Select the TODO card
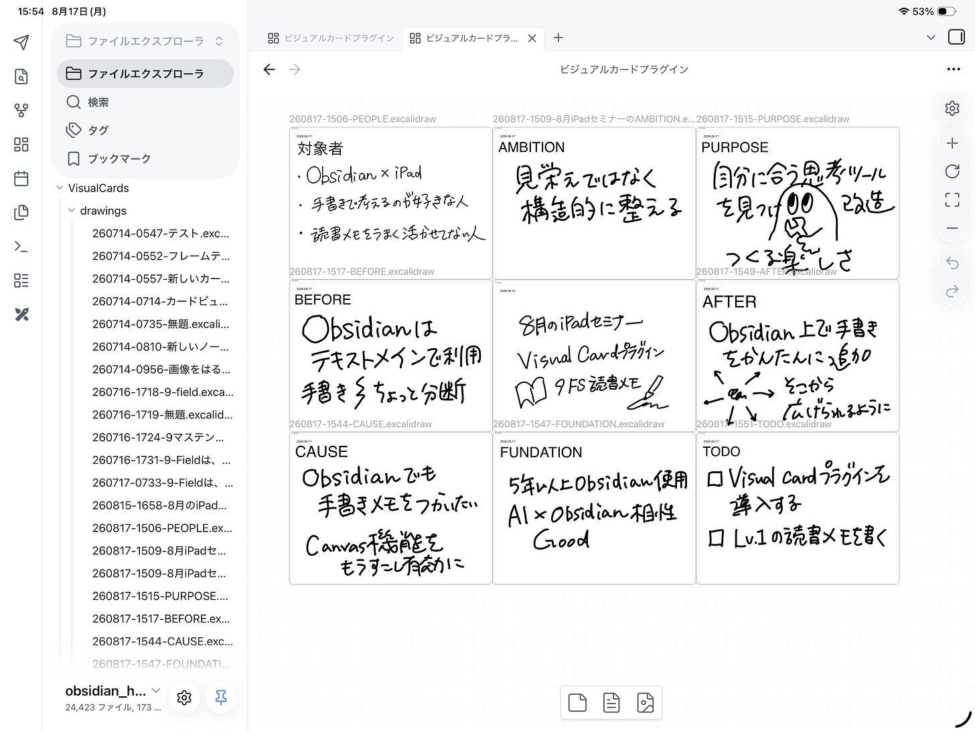 tap(798, 508)
